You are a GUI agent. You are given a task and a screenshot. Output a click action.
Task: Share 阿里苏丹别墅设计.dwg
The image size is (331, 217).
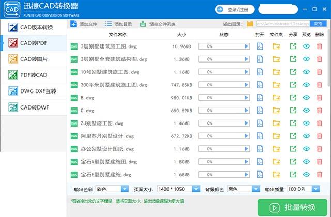click(x=293, y=136)
